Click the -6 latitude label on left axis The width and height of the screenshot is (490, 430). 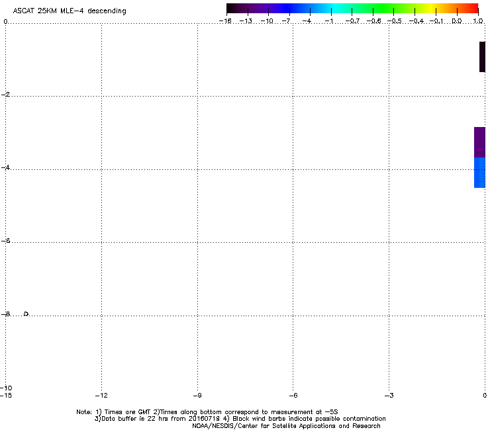[5, 241]
